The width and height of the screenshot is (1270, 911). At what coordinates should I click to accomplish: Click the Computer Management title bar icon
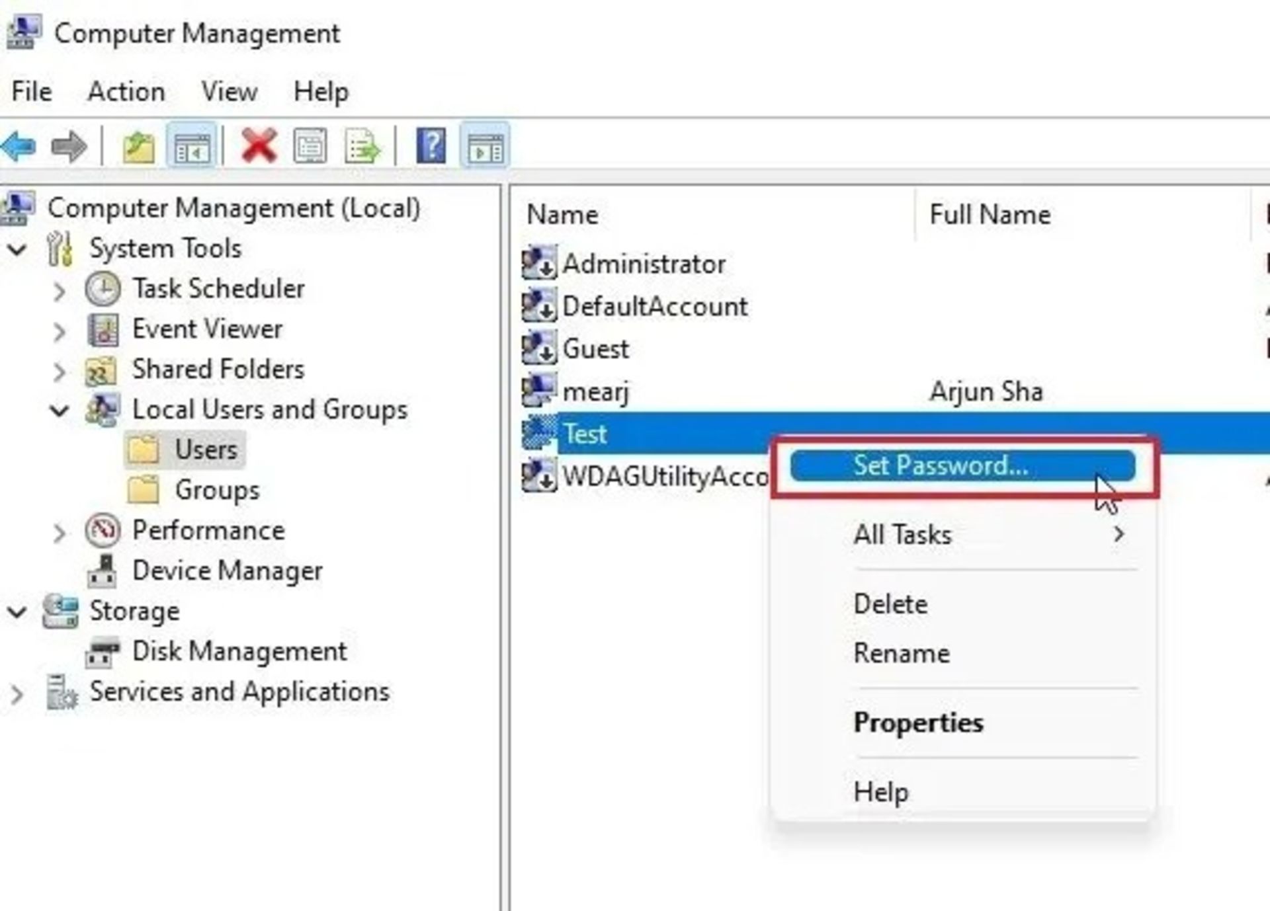pos(24,32)
